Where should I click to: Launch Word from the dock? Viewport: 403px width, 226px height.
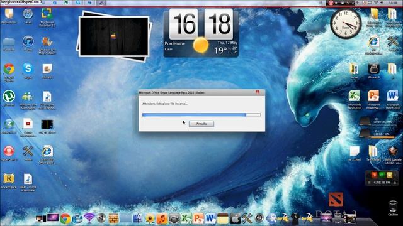click(x=210, y=218)
